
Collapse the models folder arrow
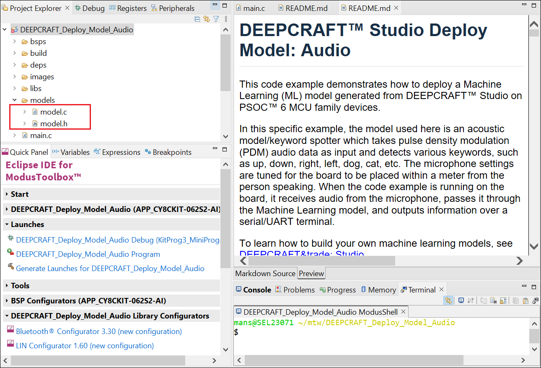pos(15,100)
